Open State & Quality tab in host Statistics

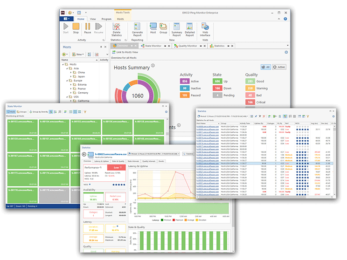[118, 161]
